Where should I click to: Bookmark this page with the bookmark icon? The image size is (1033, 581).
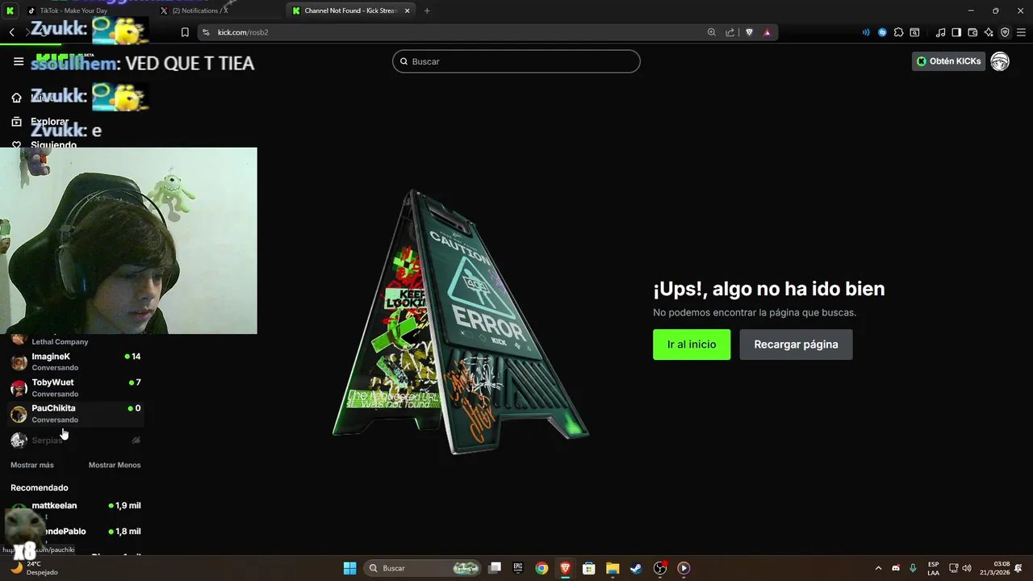tap(185, 32)
